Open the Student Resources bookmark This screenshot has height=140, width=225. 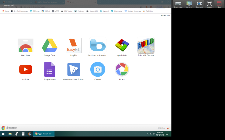pyautogui.click(x=133, y=11)
